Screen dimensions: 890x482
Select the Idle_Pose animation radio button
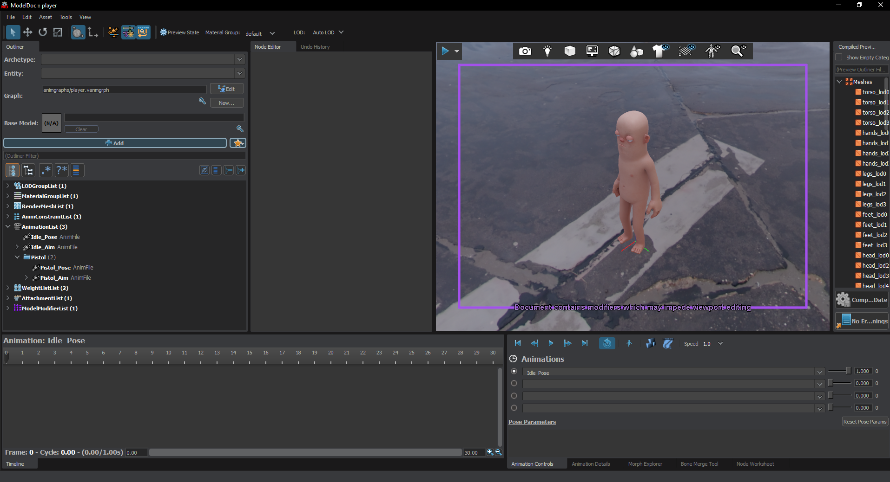tap(514, 372)
